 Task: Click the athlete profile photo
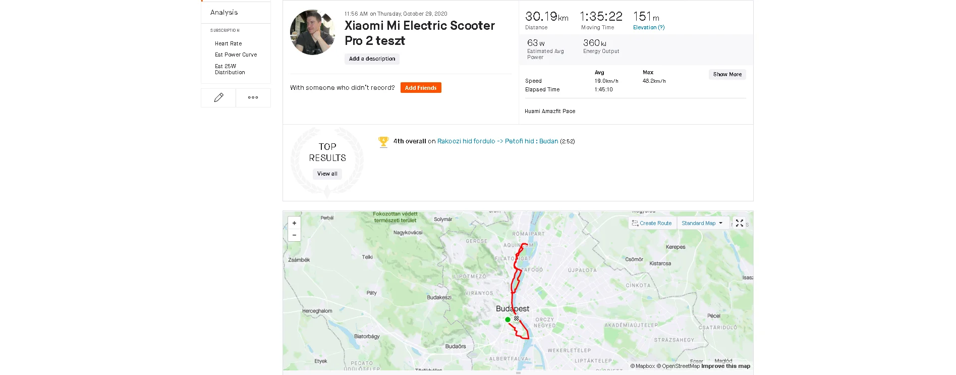coord(312,32)
